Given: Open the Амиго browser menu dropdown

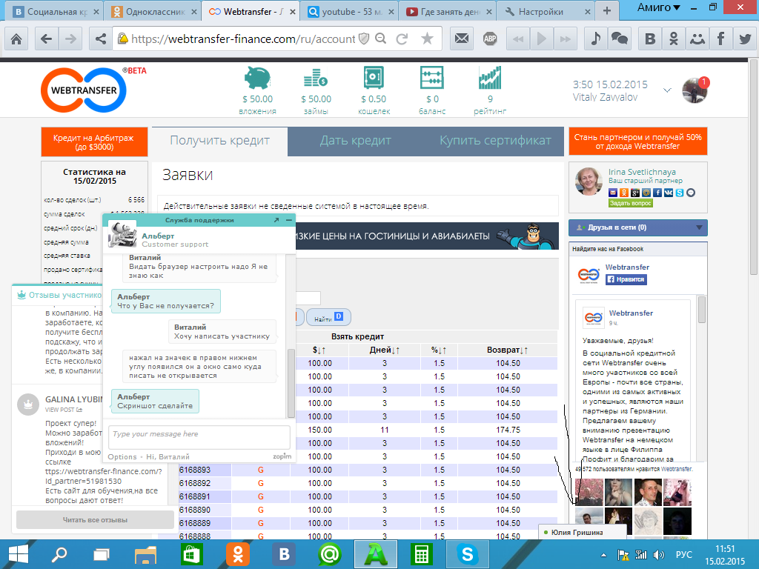Looking at the screenshot, I should [x=659, y=7].
